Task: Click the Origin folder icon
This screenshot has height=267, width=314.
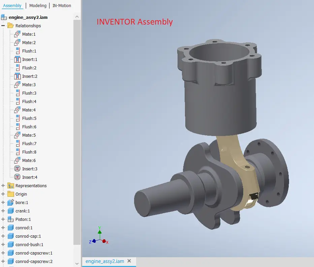Action: tap(10, 194)
